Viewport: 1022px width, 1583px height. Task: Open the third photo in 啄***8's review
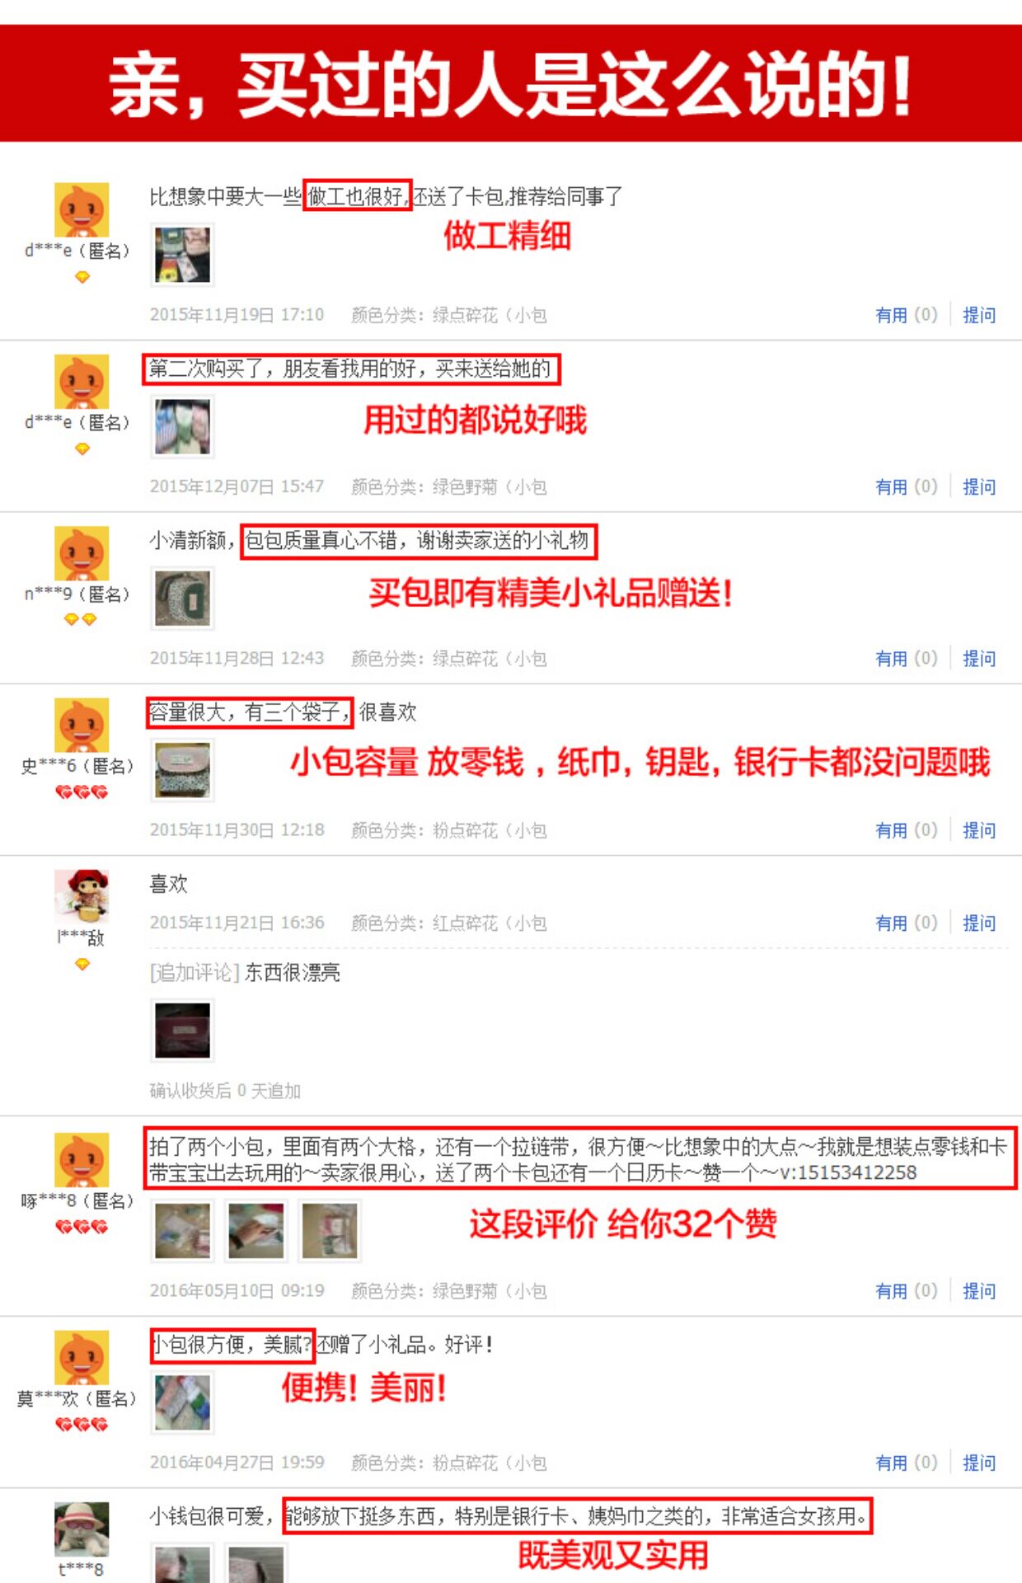pyautogui.click(x=330, y=1231)
